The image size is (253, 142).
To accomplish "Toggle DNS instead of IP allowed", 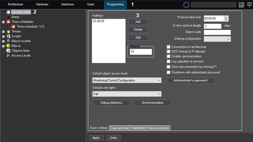I will coord(168,51).
